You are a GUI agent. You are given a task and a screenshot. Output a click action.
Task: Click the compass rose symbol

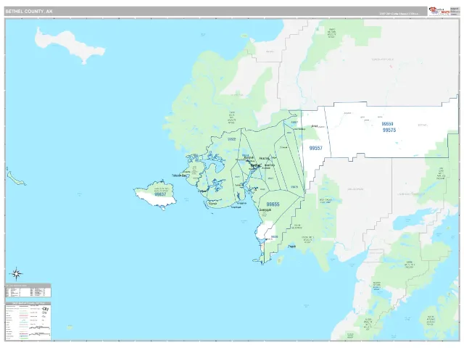[16, 274]
